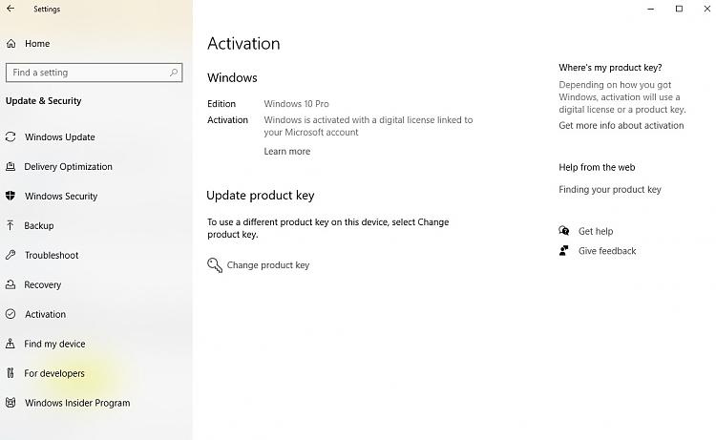Click Learn more under Activation status
Screen dimensions: 716x440
(x=286, y=151)
